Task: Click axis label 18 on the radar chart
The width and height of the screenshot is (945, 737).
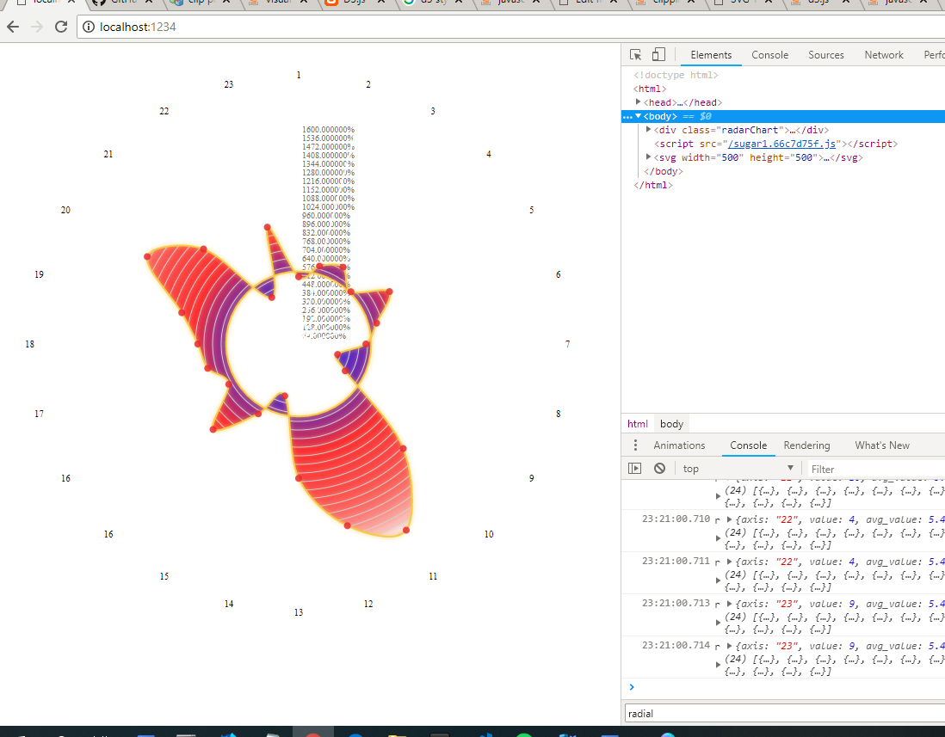Action: (29, 344)
